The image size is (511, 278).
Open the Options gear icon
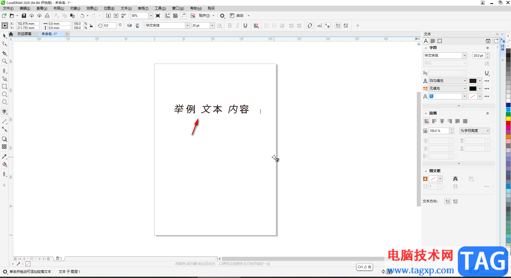tap(222, 16)
